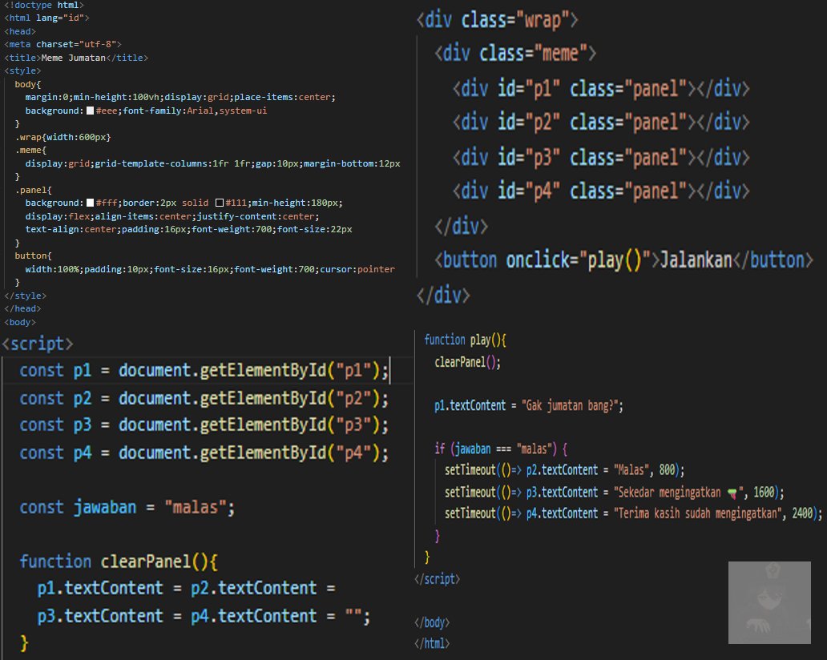Click the "Gak jumatan bang?" assignment line
827x660 pixels.
click(x=529, y=405)
